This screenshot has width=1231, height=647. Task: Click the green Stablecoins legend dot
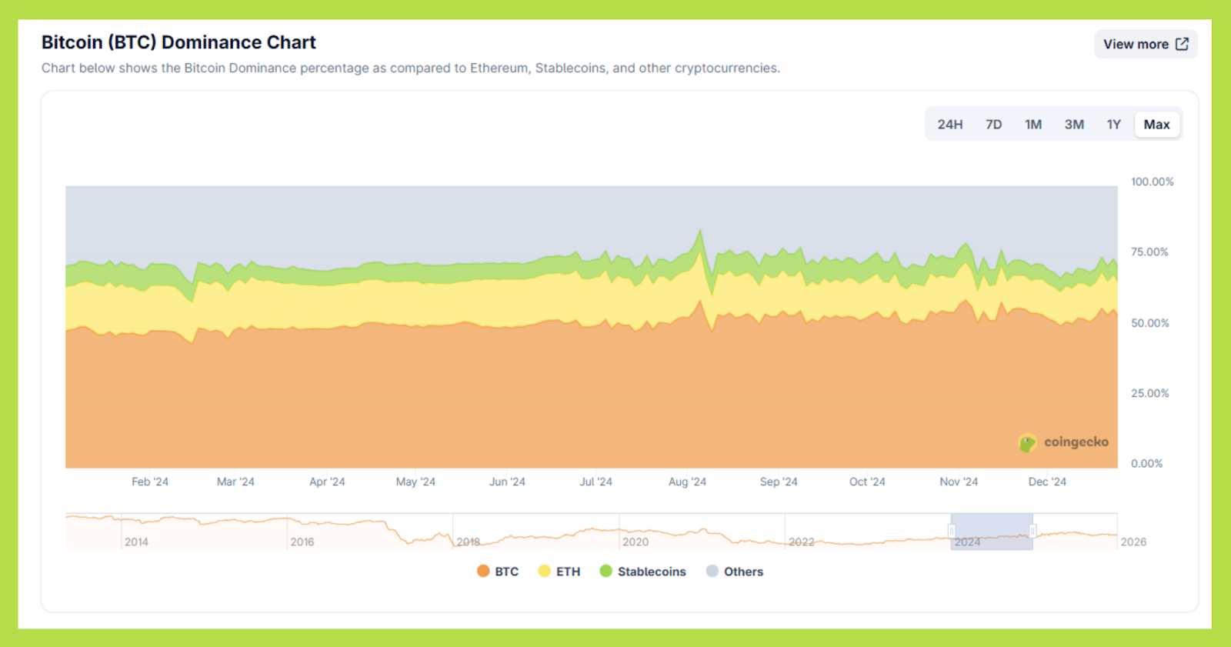click(x=605, y=571)
